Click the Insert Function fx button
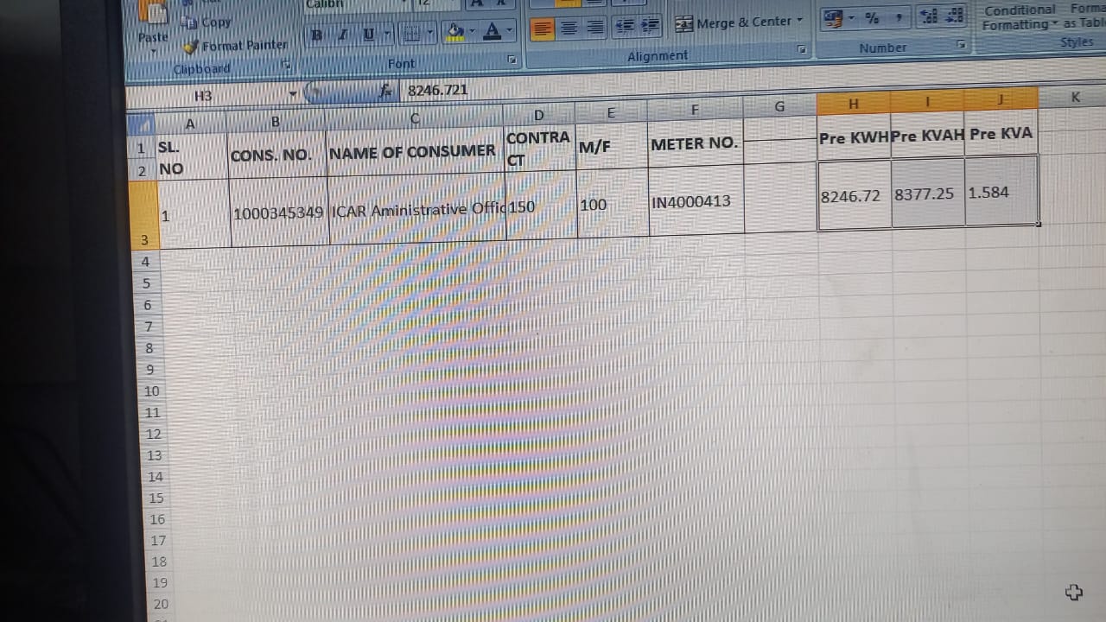Screen dimensions: 1106x622 [x=386, y=91]
